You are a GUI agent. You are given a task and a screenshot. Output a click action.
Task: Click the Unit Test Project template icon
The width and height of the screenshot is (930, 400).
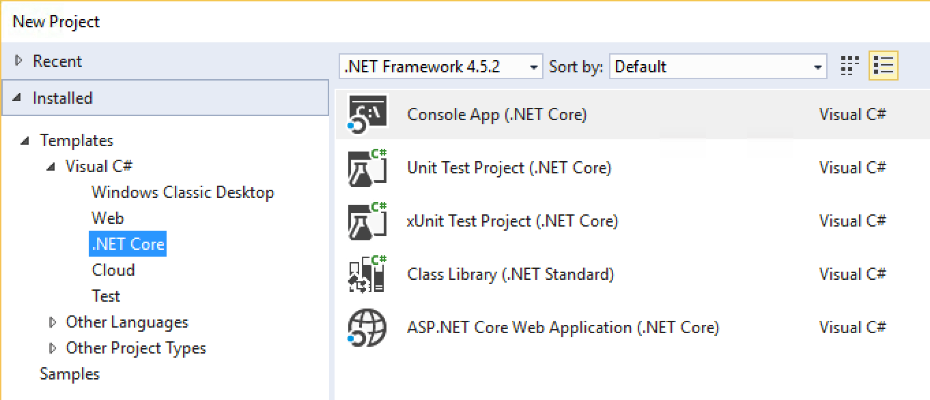tap(367, 167)
